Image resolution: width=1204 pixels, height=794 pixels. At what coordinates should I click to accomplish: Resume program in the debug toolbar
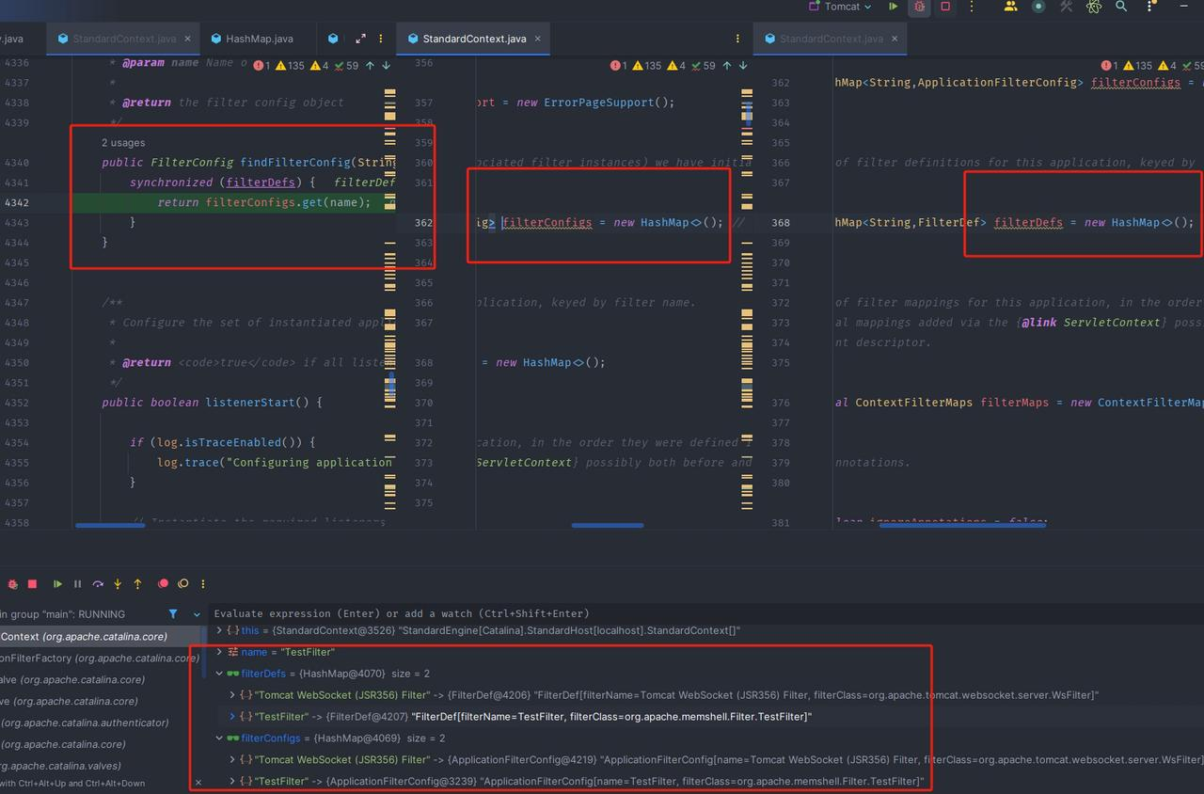(x=57, y=584)
